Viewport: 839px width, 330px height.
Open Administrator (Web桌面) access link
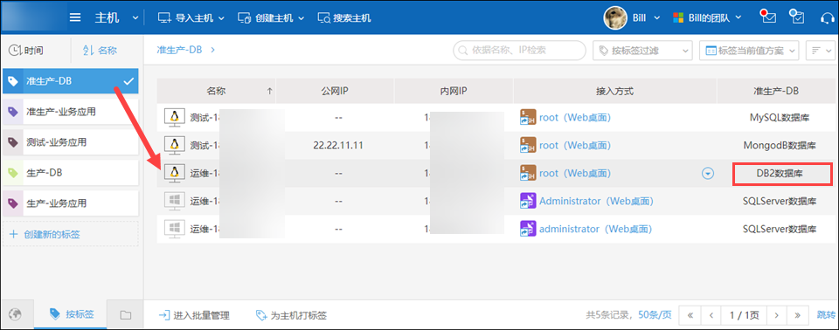(597, 201)
